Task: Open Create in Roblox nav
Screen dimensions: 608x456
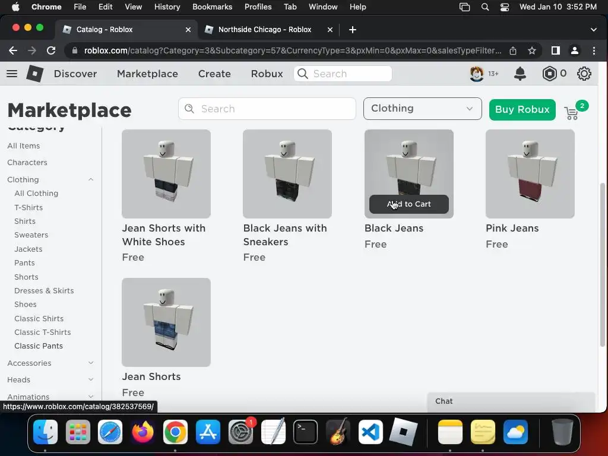Action: (x=214, y=74)
